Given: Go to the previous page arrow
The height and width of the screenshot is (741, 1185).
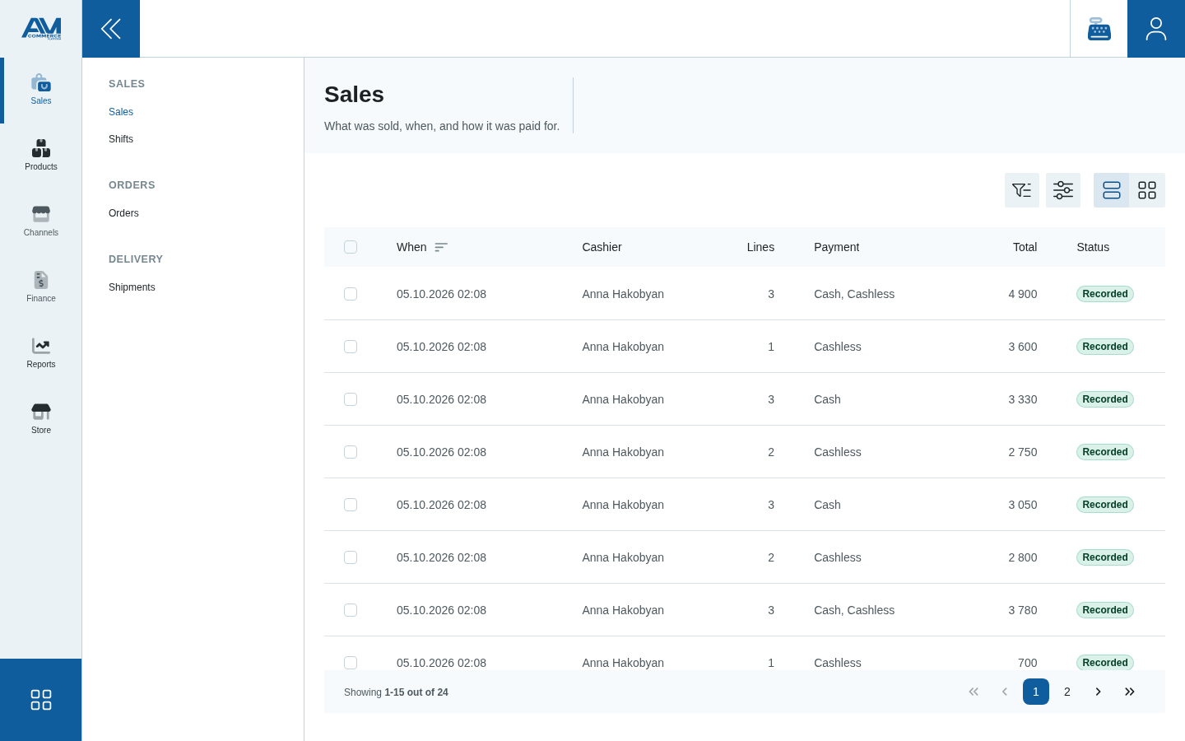Looking at the screenshot, I should (x=1005, y=692).
